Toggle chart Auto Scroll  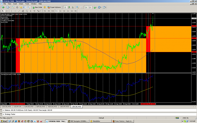(86, 7)
